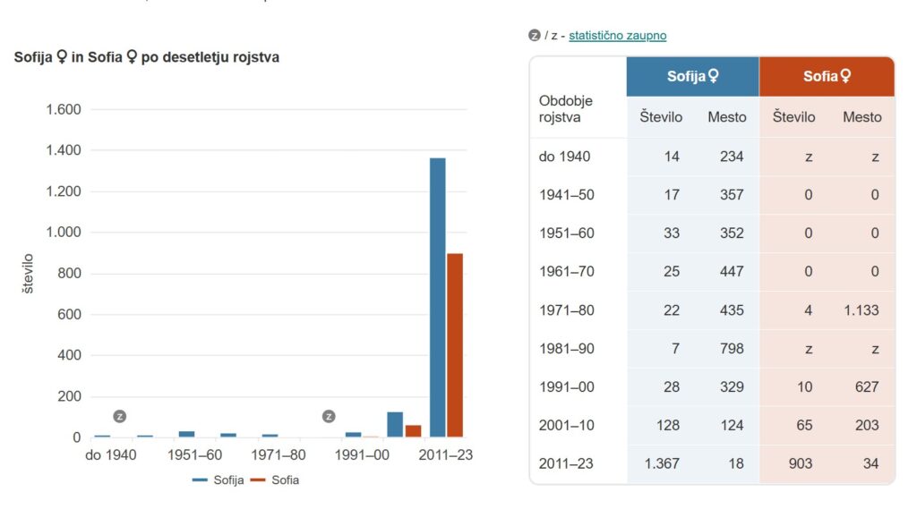917x526 pixels.
Task: Open the statistično zaupno link
Action: 617,36
